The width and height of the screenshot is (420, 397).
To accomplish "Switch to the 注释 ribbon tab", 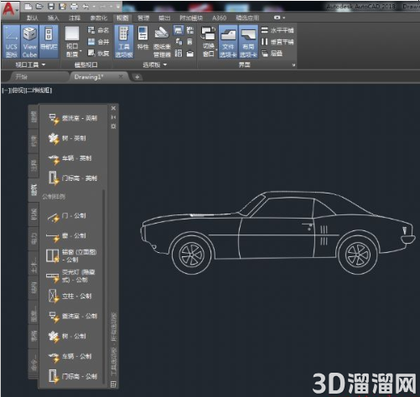I will pyautogui.click(x=75, y=18).
